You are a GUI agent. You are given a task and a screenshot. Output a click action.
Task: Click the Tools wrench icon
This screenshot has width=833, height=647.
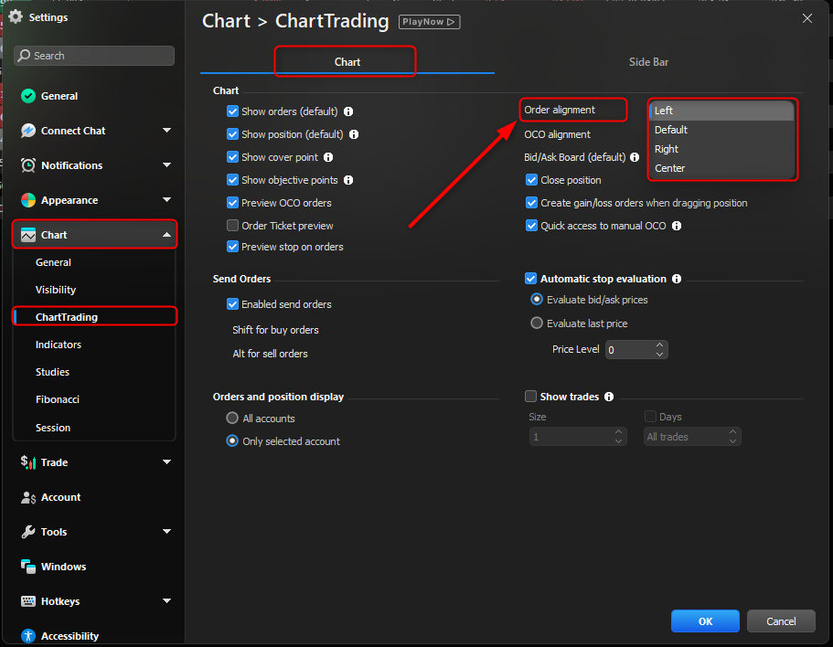[28, 532]
